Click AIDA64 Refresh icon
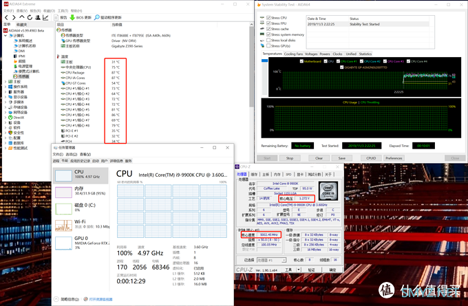The image size is (468, 306). coord(30,18)
